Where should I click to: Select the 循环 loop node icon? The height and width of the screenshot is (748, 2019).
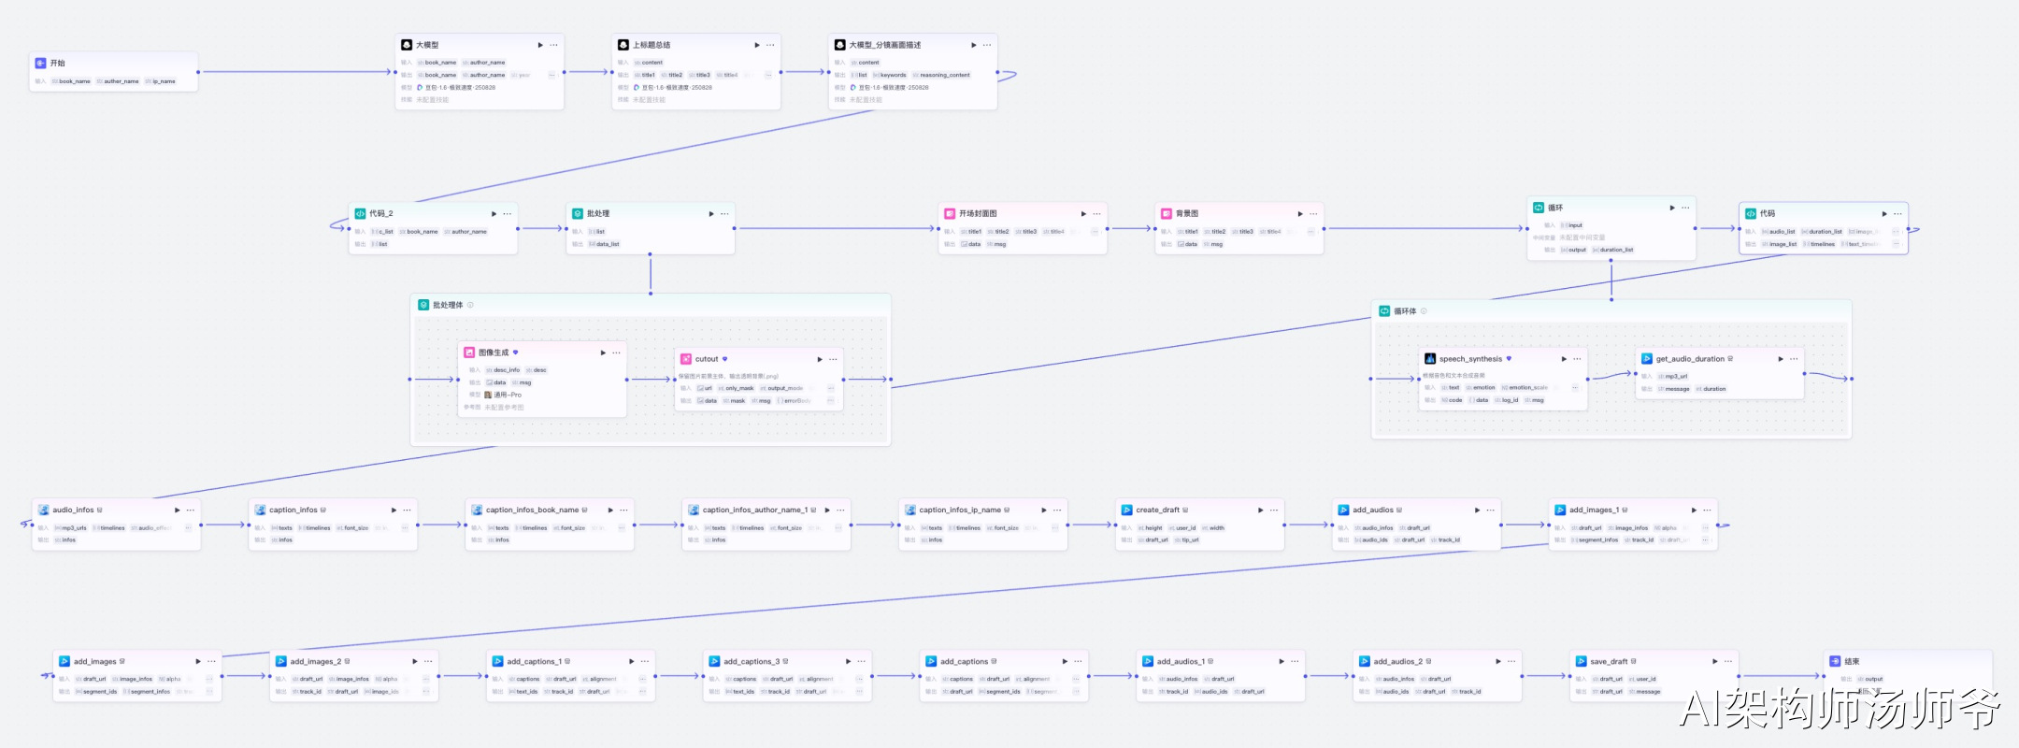1538,208
